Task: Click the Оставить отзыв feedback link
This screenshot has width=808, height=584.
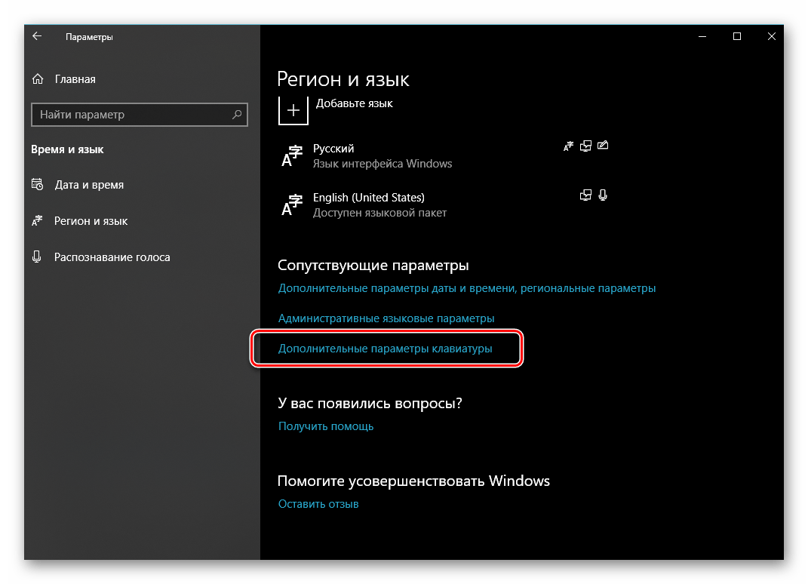Action: [318, 504]
